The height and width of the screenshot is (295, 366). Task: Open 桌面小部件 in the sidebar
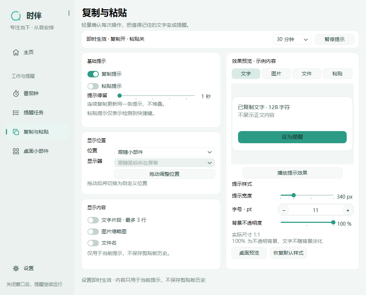coord(37,151)
